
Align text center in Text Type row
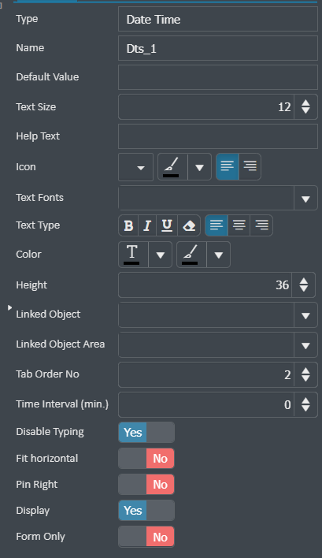pos(239,225)
